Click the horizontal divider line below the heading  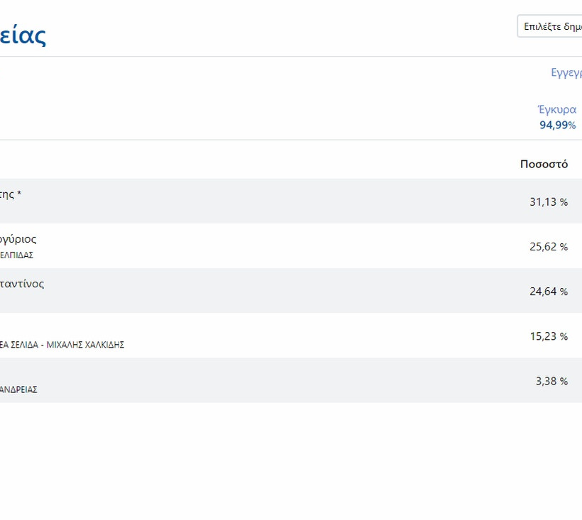point(284,56)
